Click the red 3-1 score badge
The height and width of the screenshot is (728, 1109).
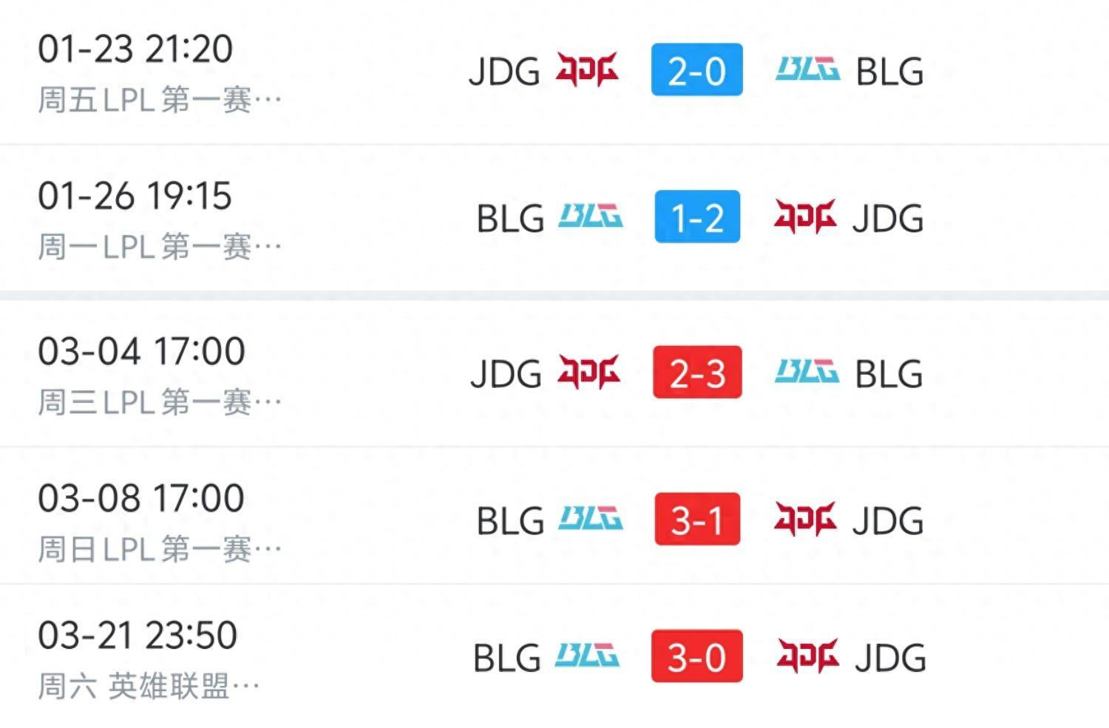pos(697,520)
